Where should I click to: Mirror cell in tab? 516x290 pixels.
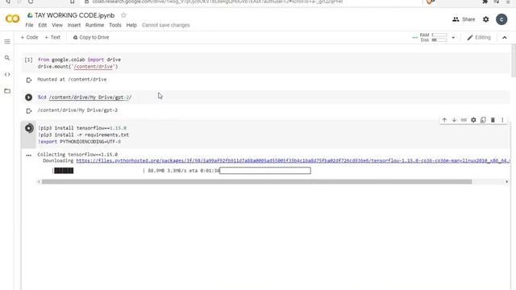[483, 120]
